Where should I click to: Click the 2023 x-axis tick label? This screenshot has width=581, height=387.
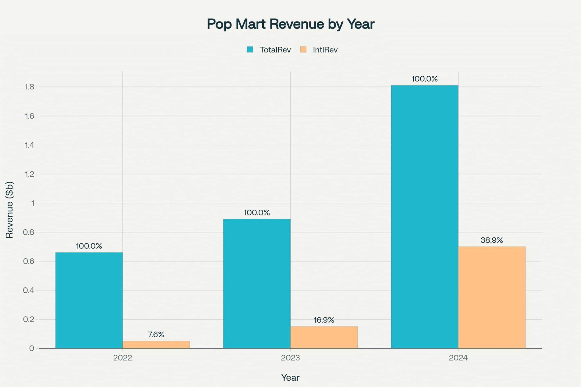tap(290, 358)
